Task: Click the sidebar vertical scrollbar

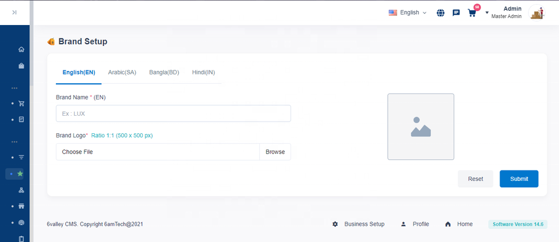Action: click(x=31, y=43)
